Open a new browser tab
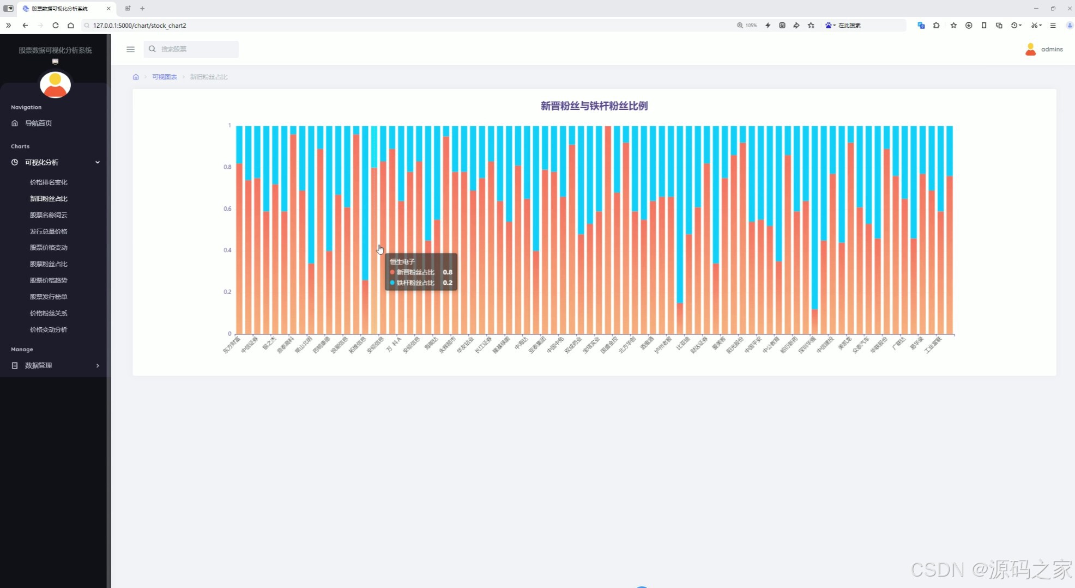The height and width of the screenshot is (588, 1075). click(142, 8)
